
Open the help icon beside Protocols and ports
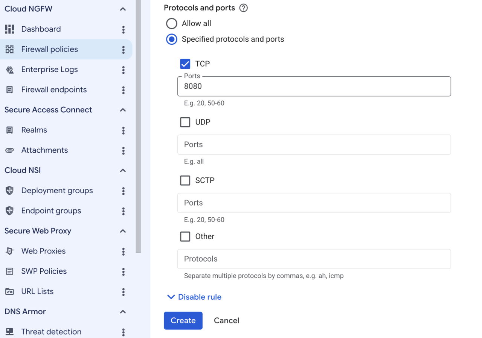[x=244, y=8]
